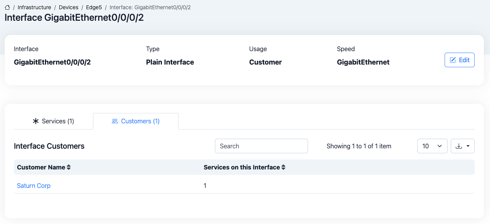Open Edge5 device from breadcrumb

[x=94, y=7]
